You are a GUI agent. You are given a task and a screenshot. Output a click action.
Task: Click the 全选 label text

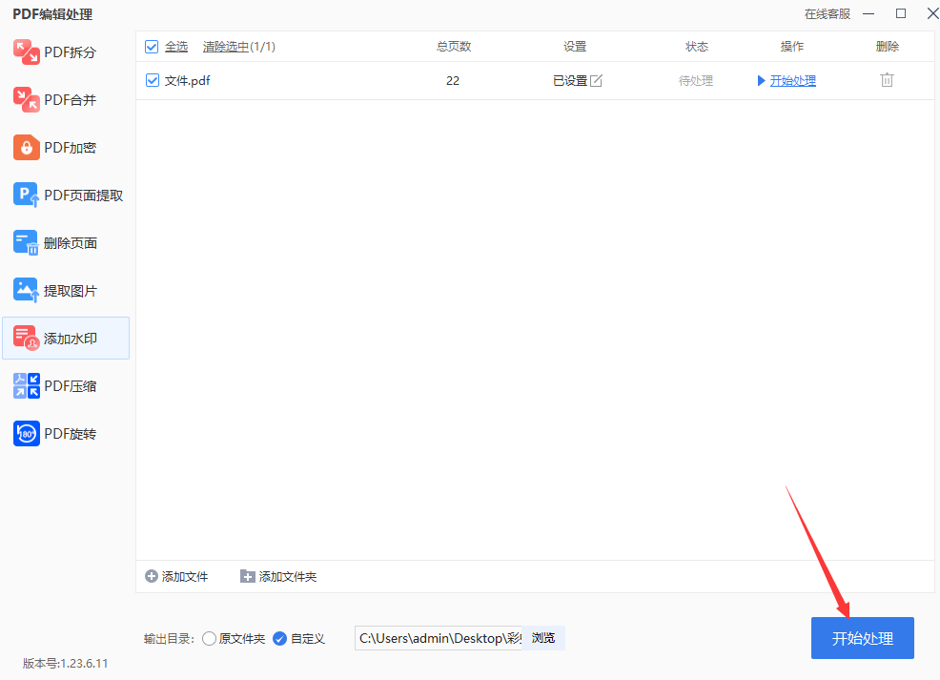click(176, 47)
